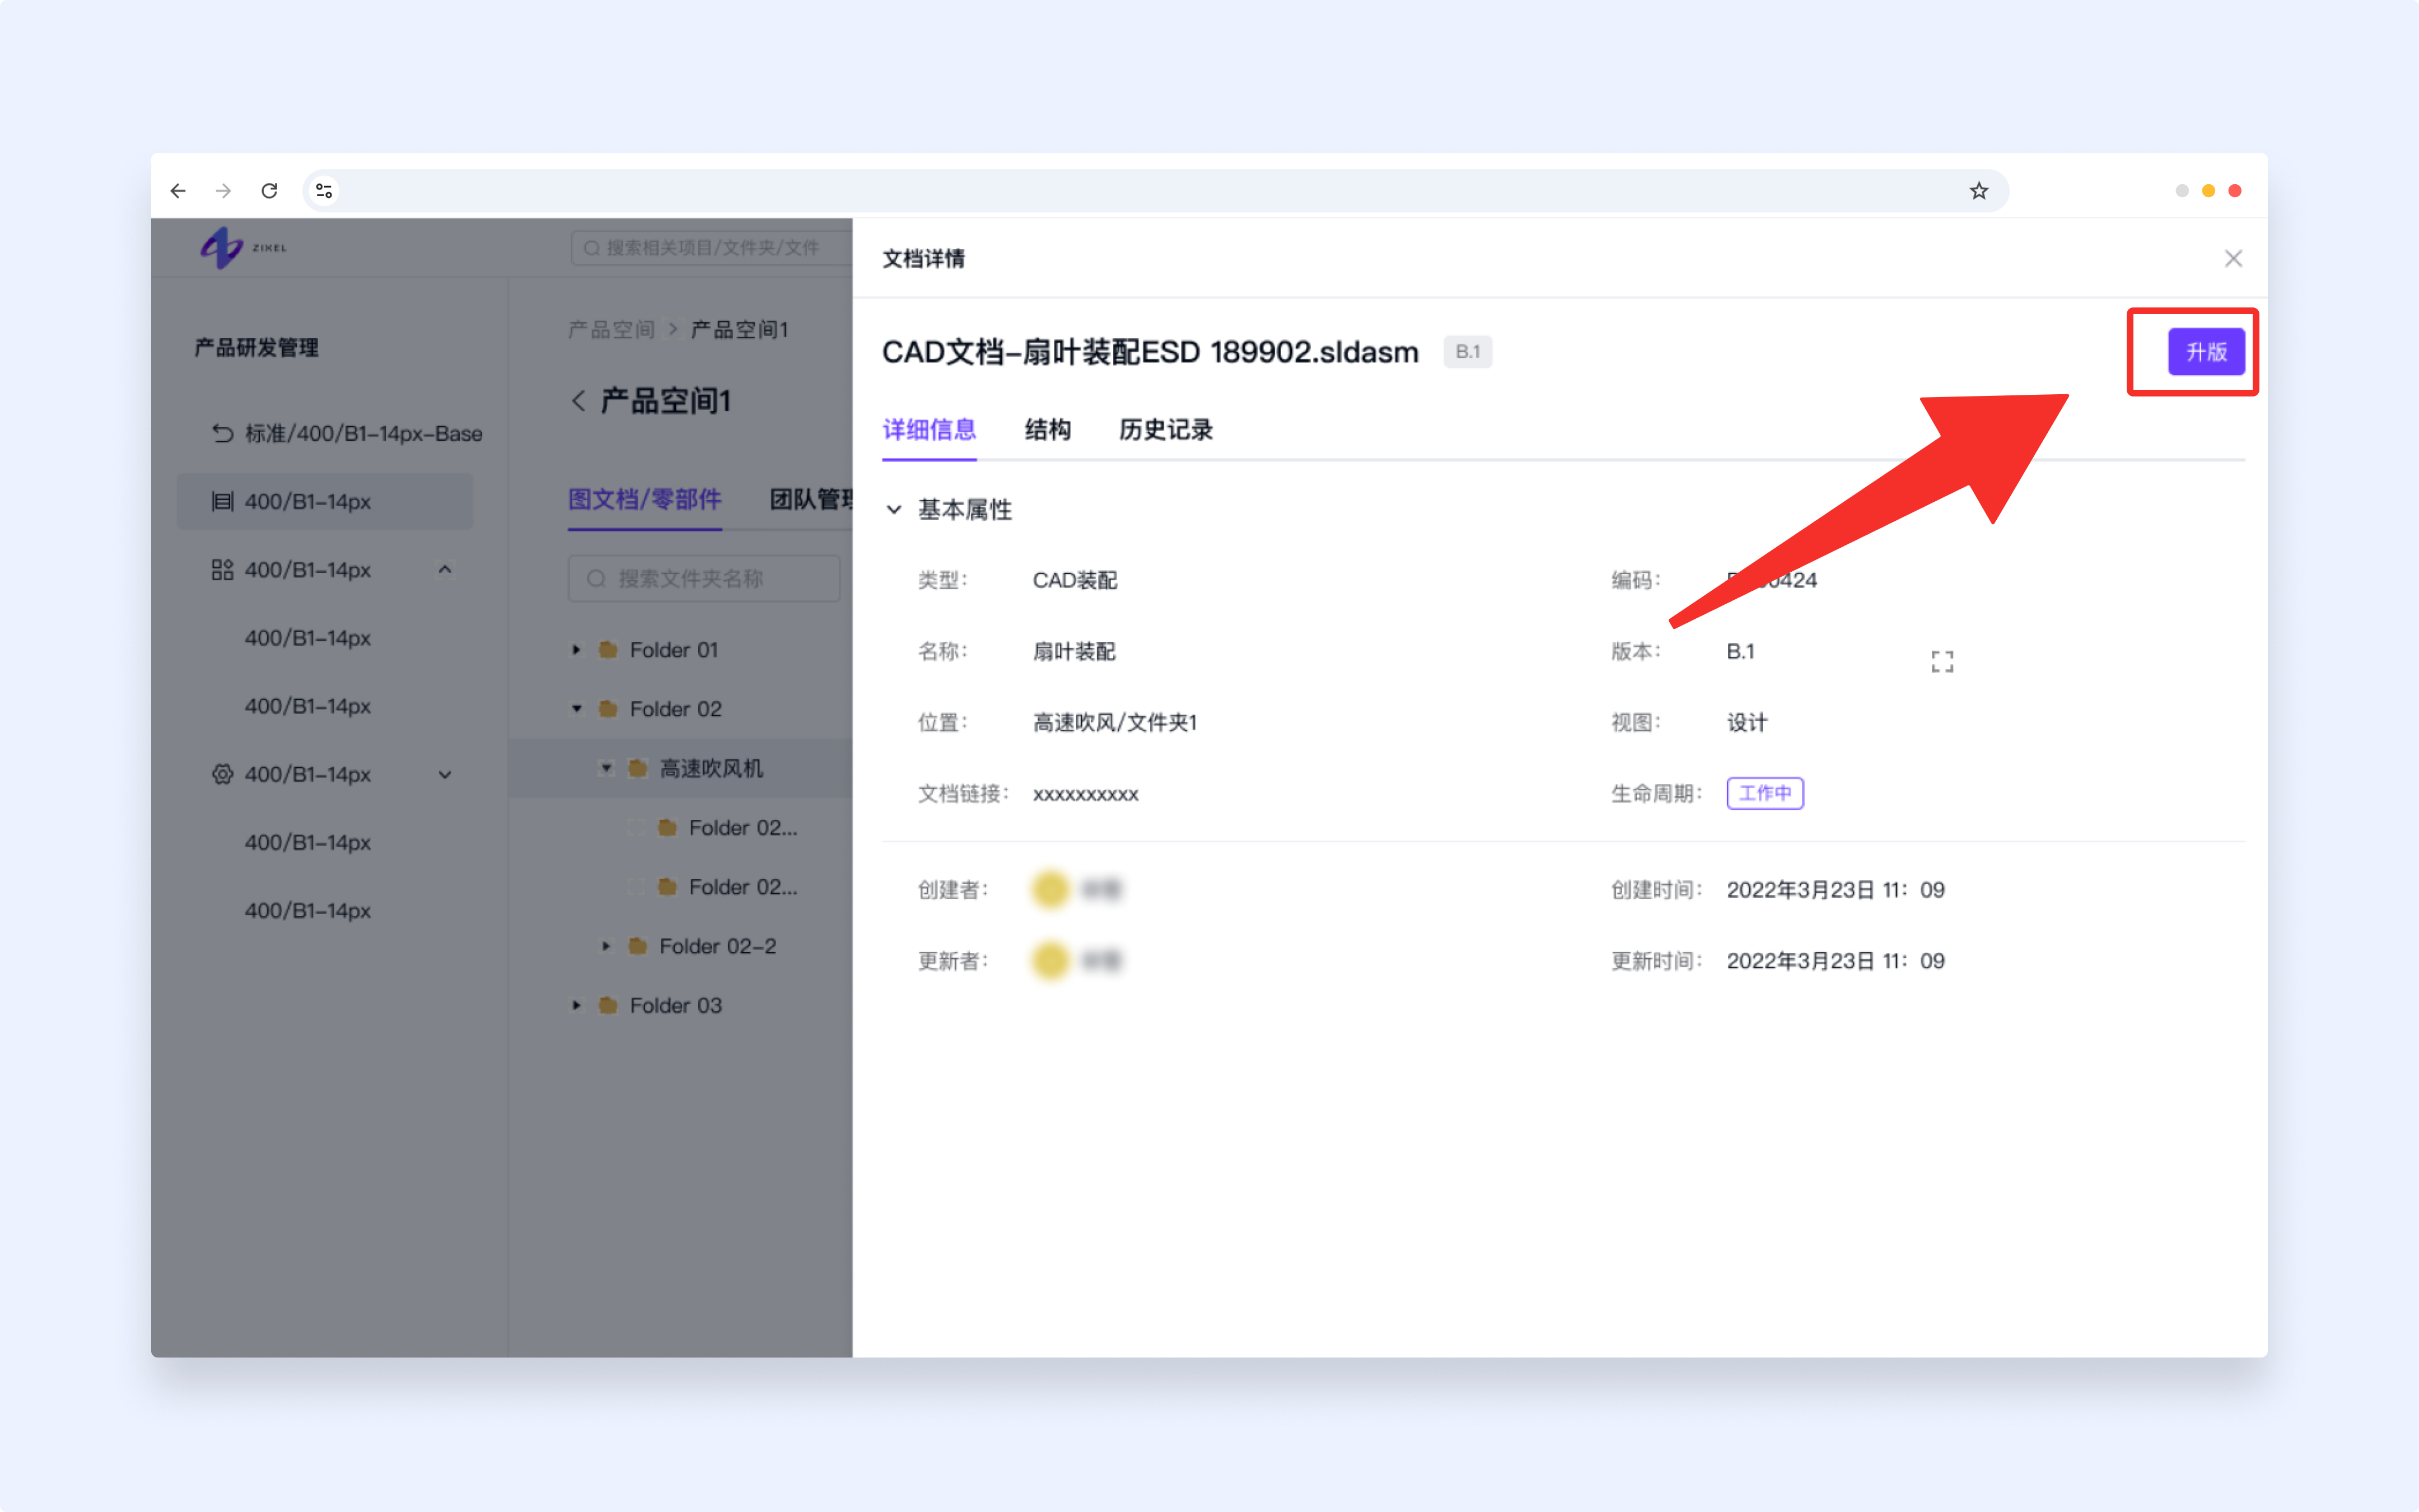Image resolution: width=2419 pixels, height=1512 pixels.
Task: Click the name value 扇叶装配
Action: coord(1073,651)
